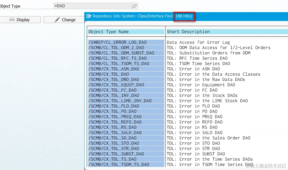
Task: Click description 'TDL: Error in SALO DAO'
Action: (195, 133)
